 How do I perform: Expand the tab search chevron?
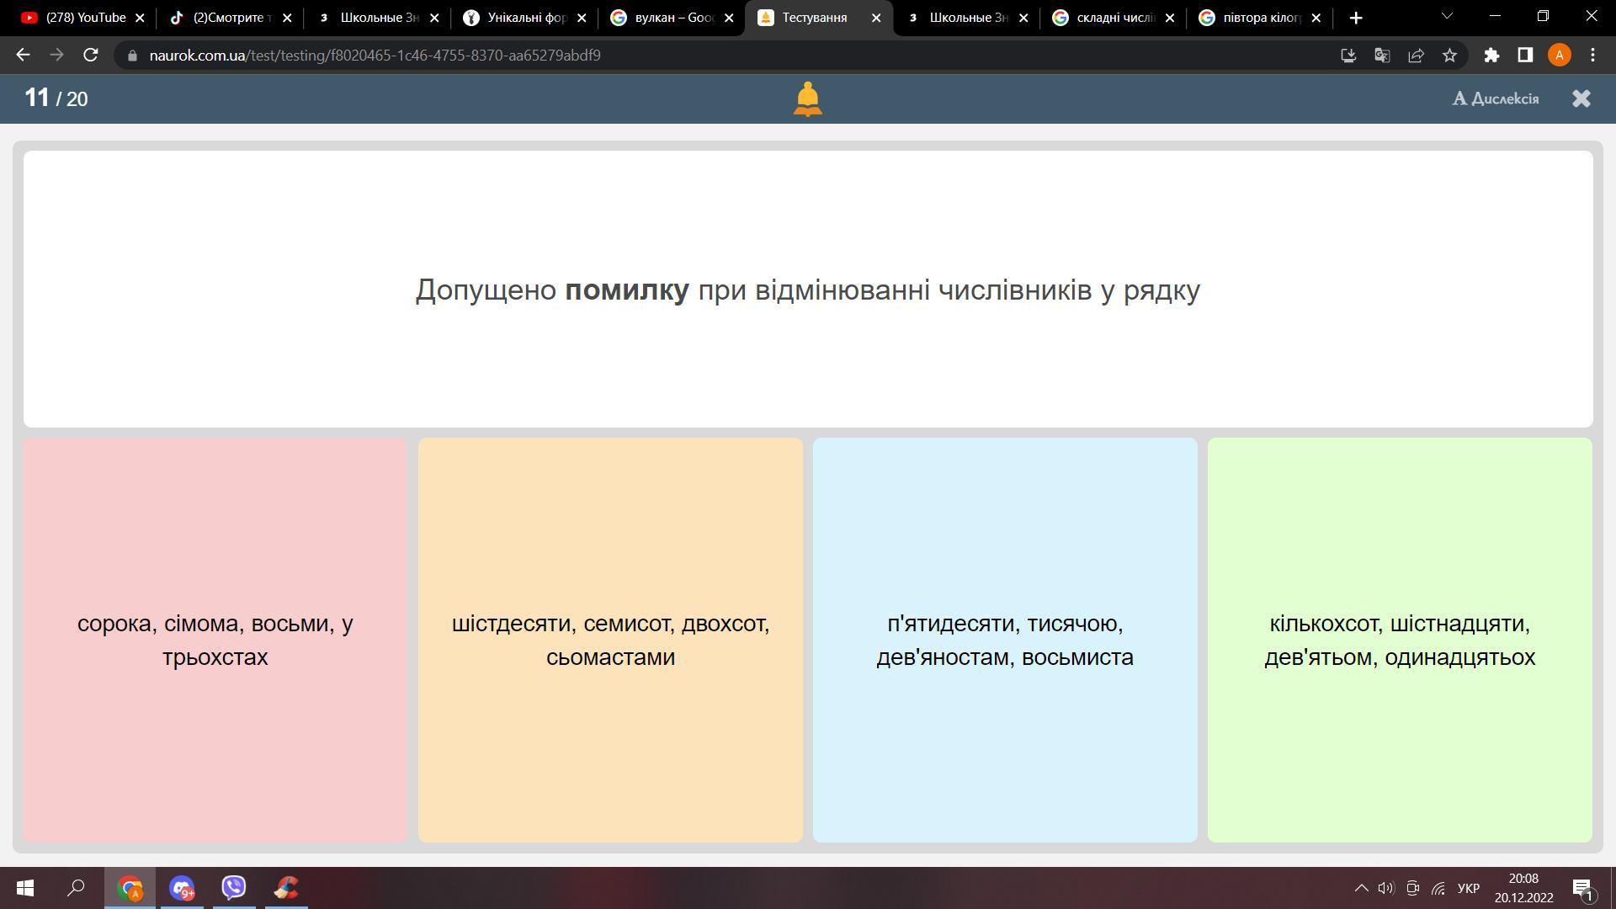1447,17
